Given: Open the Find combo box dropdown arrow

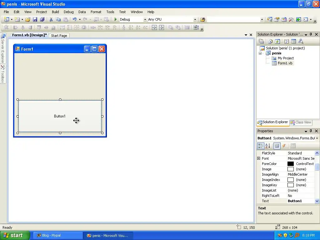Looking at the screenshot, I should [262, 20].
